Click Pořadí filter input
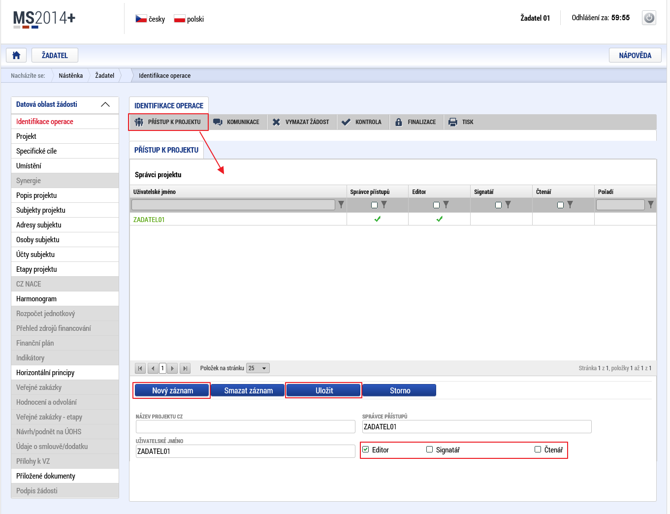 tap(620, 205)
